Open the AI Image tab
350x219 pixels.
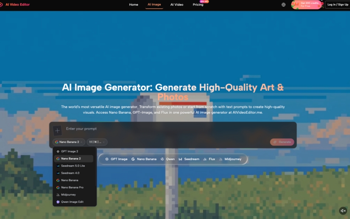pyautogui.click(x=154, y=5)
